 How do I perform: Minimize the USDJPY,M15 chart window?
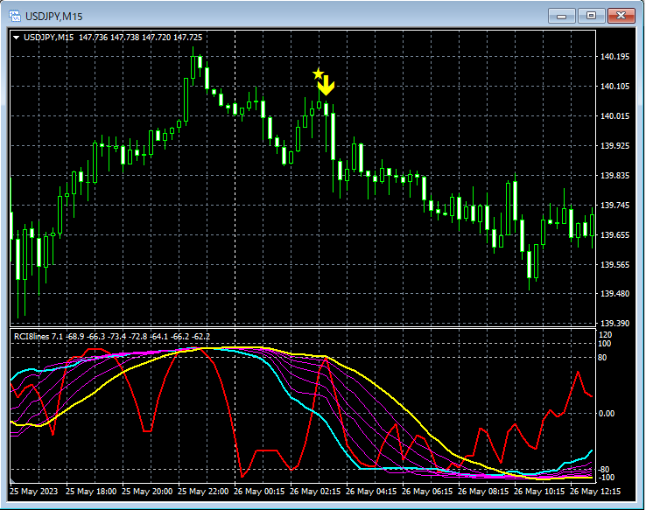click(x=561, y=16)
